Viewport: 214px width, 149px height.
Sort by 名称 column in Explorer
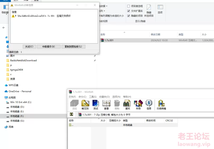coord(103,35)
